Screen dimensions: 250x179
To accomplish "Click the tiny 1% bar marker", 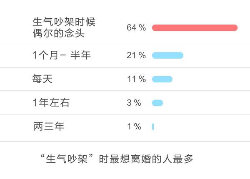I will click(153, 127).
